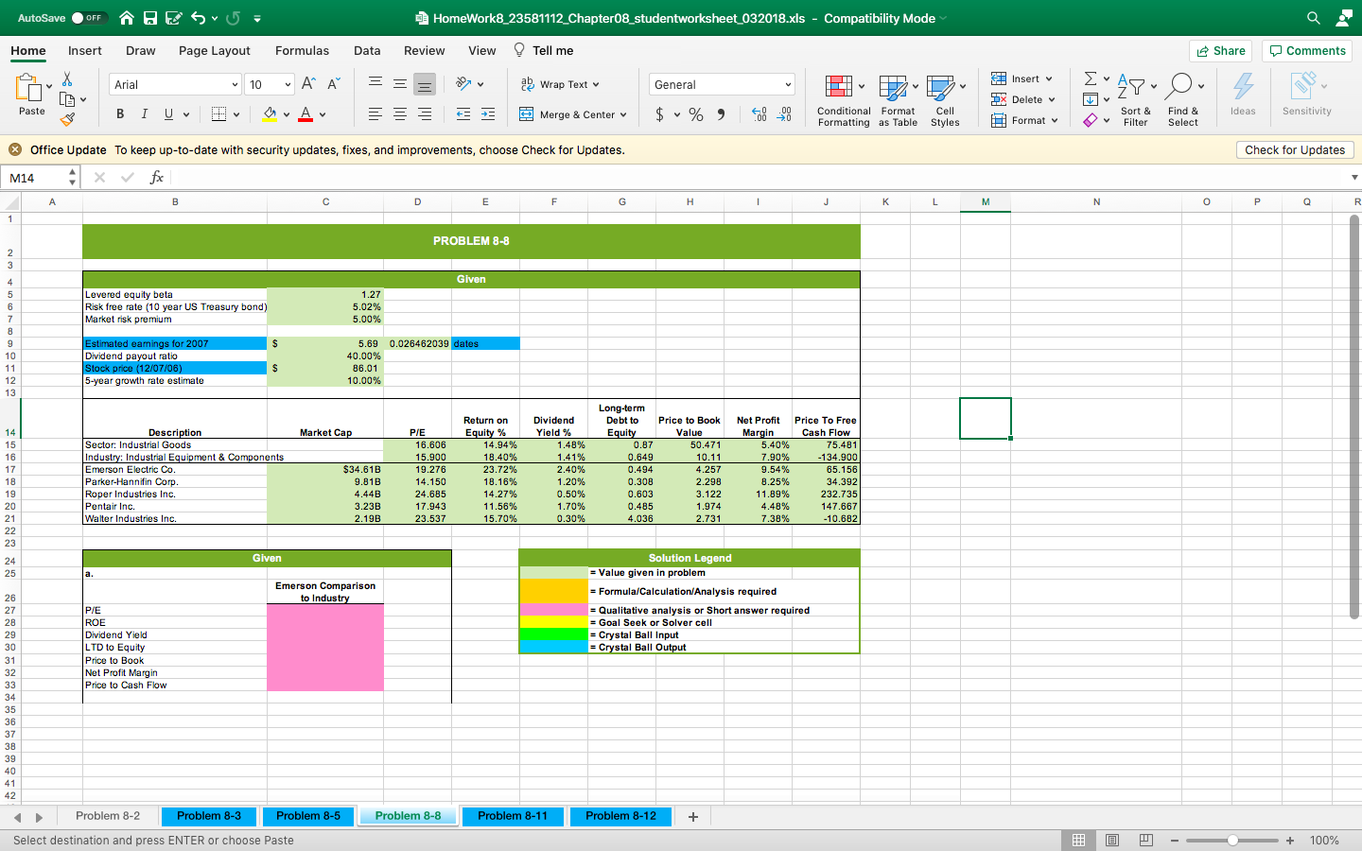The width and height of the screenshot is (1362, 851).
Task: Click the Undo arrow
Action: [198, 18]
